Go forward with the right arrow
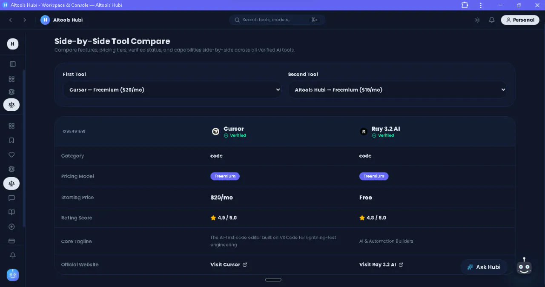Screen dimensions: 545x287 [x=25, y=20]
